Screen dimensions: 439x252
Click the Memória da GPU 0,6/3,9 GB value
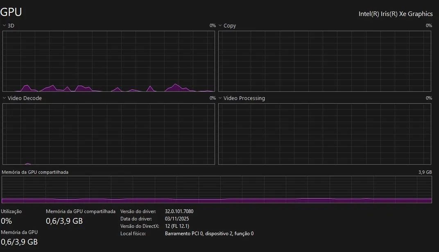19,242
